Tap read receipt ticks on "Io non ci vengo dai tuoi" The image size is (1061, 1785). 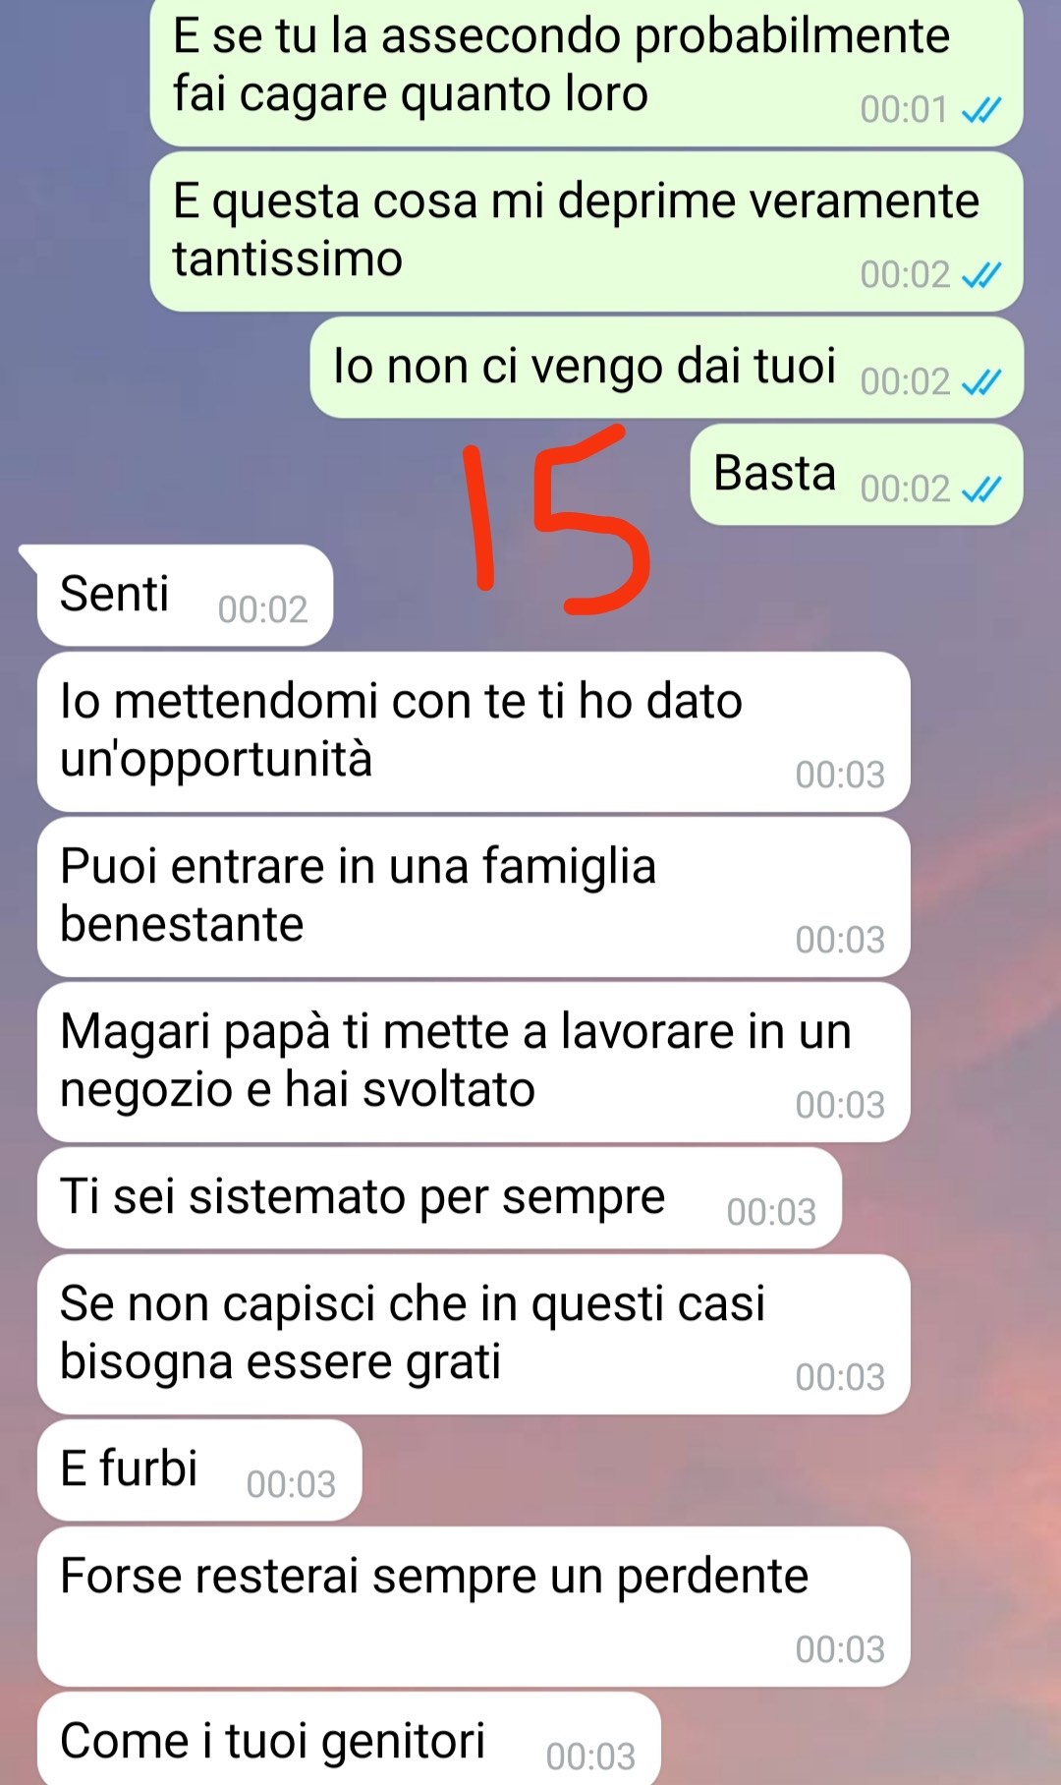point(981,381)
